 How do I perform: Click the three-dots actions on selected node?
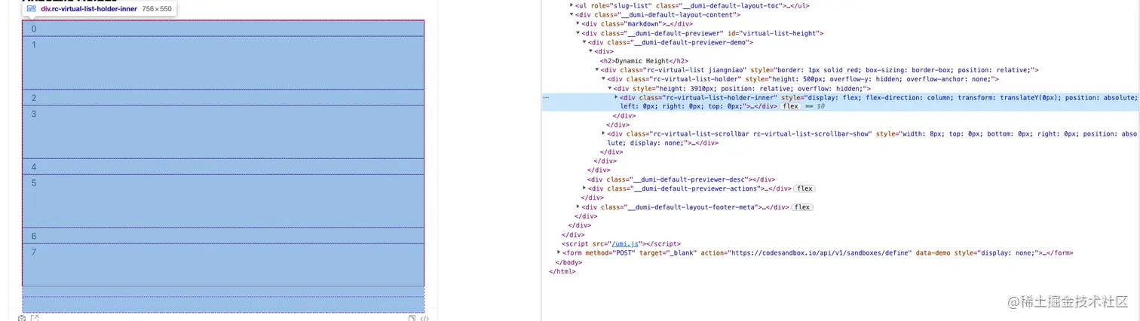pyautogui.click(x=545, y=98)
